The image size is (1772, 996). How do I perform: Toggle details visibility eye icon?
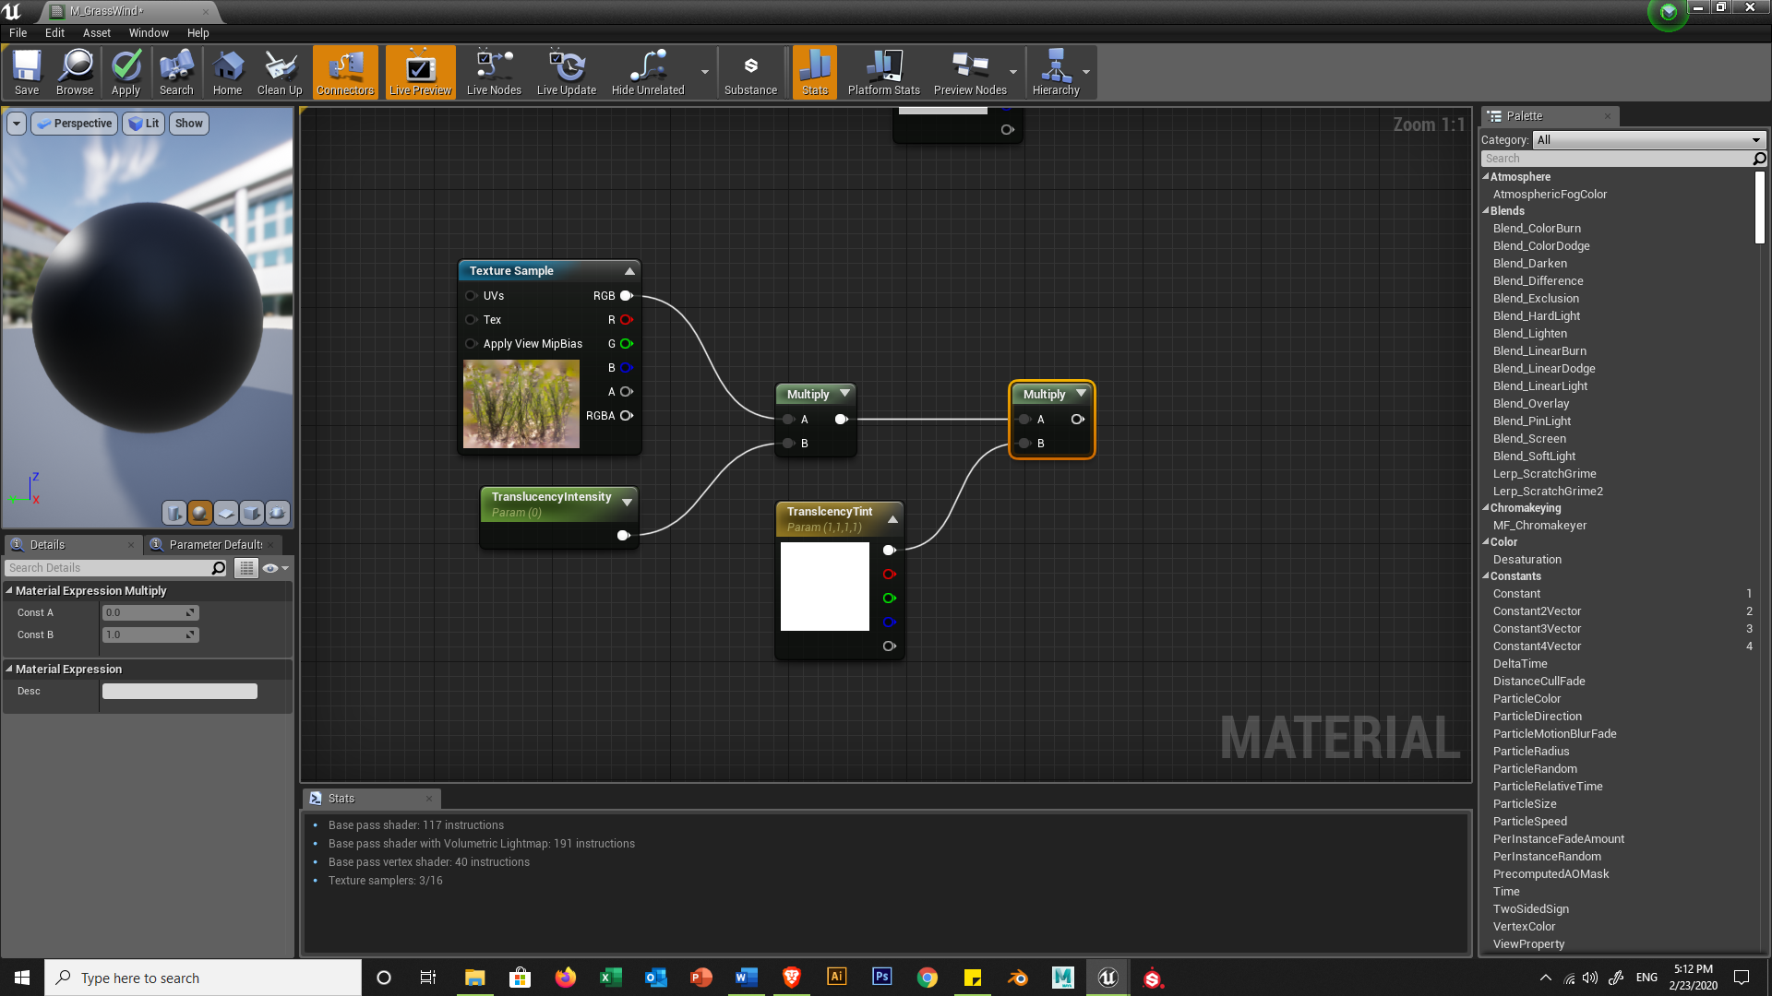[x=270, y=568]
